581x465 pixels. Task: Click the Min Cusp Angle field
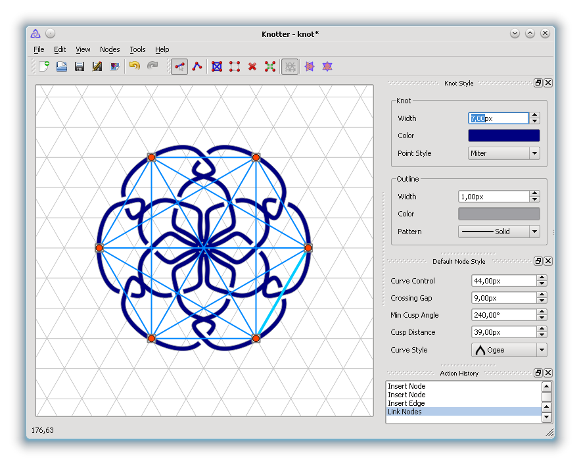pos(504,315)
